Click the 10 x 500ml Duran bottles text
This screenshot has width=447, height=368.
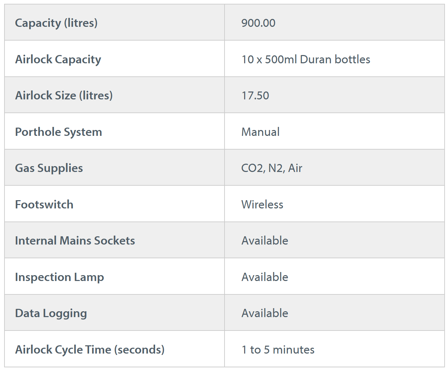point(306,59)
